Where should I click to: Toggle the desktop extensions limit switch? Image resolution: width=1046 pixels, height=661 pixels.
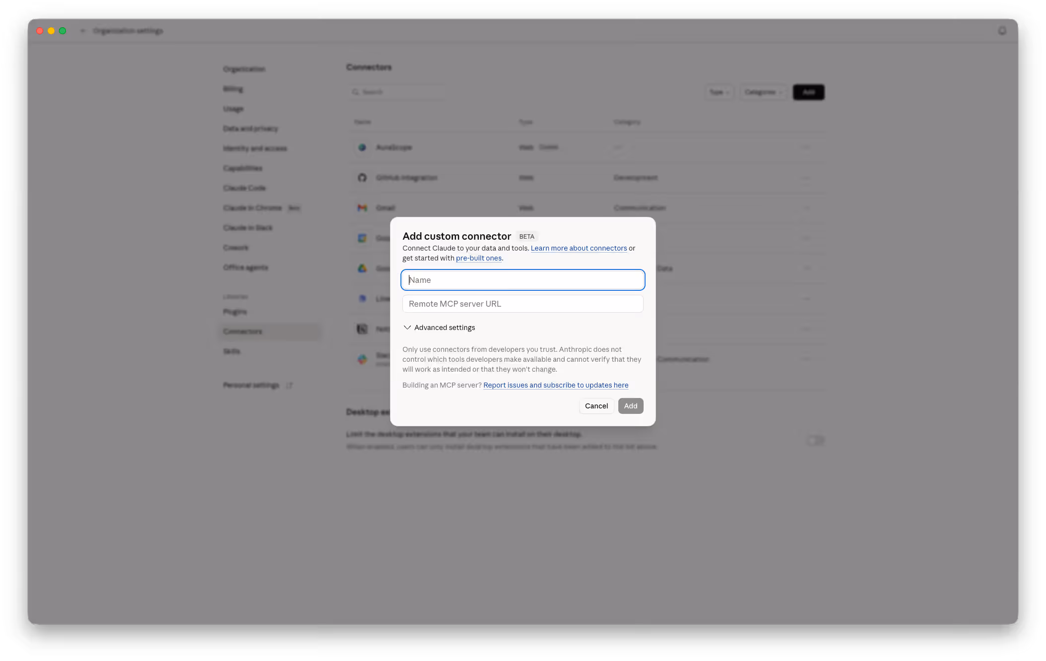[815, 441]
